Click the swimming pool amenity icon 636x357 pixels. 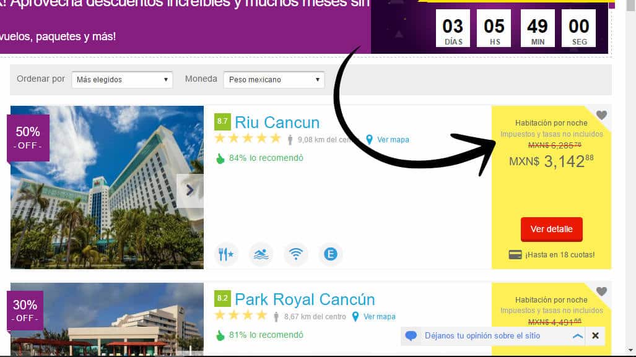click(x=261, y=254)
